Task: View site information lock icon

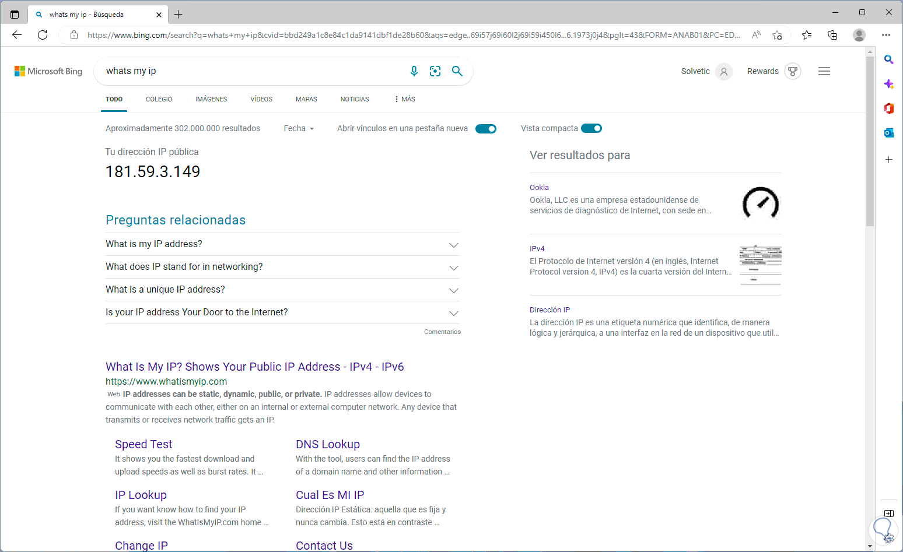Action: [x=74, y=35]
